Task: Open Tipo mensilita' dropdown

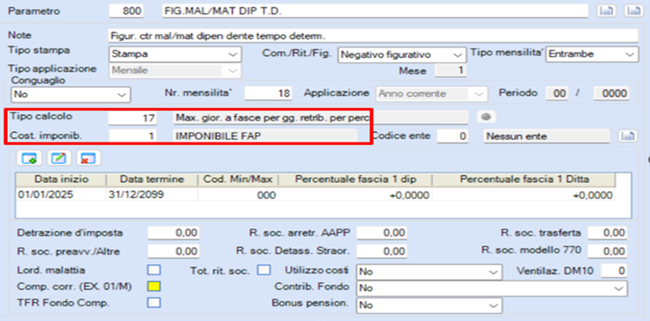Action: point(591,53)
